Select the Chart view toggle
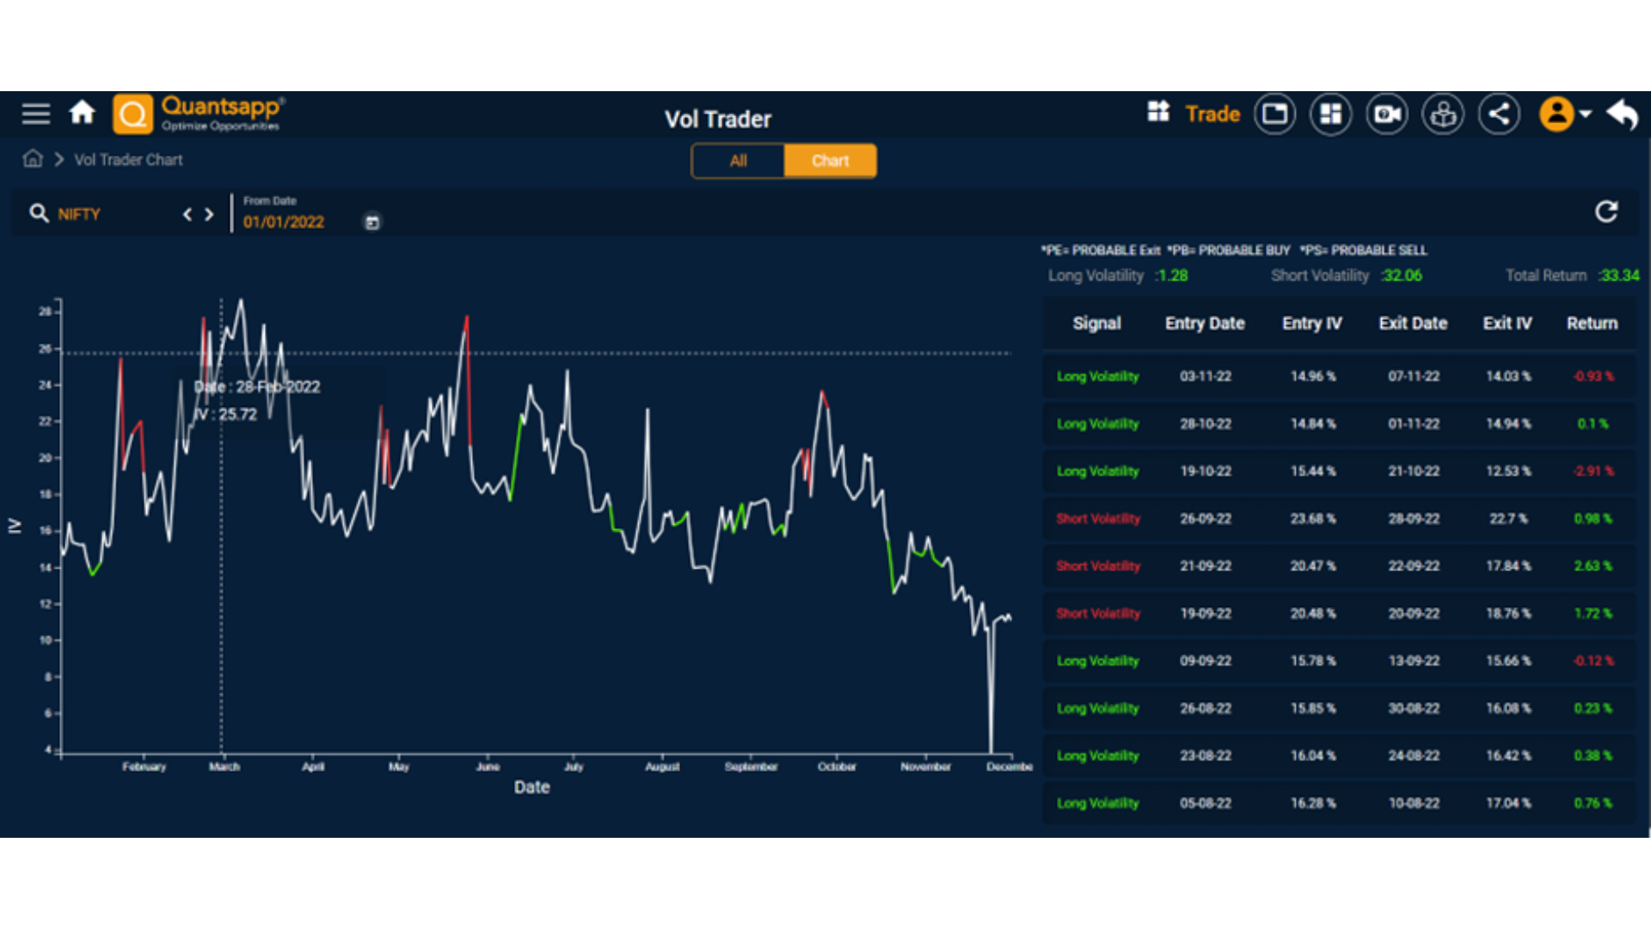Viewport: 1651px width, 929px height. coord(830,161)
